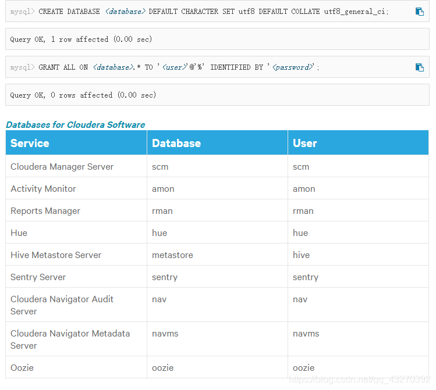436x390 pixels.
Task: Select 'Cloudera Manager Server' cell
Action: pos(76,166)
